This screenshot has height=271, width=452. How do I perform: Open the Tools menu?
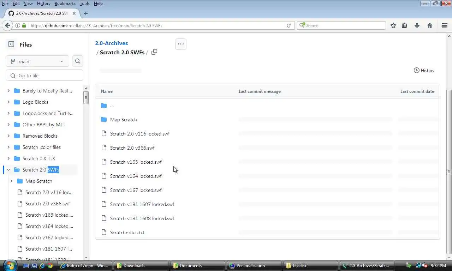coord(85,4)
